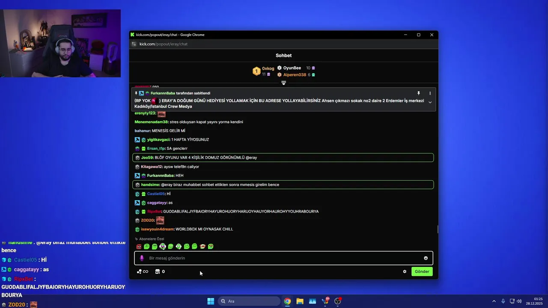The width and height of the screenshot is (548, 308).
Task: Click the emote image in ZOD20's message
Action: pyautogui.click(x=160, y=220)
